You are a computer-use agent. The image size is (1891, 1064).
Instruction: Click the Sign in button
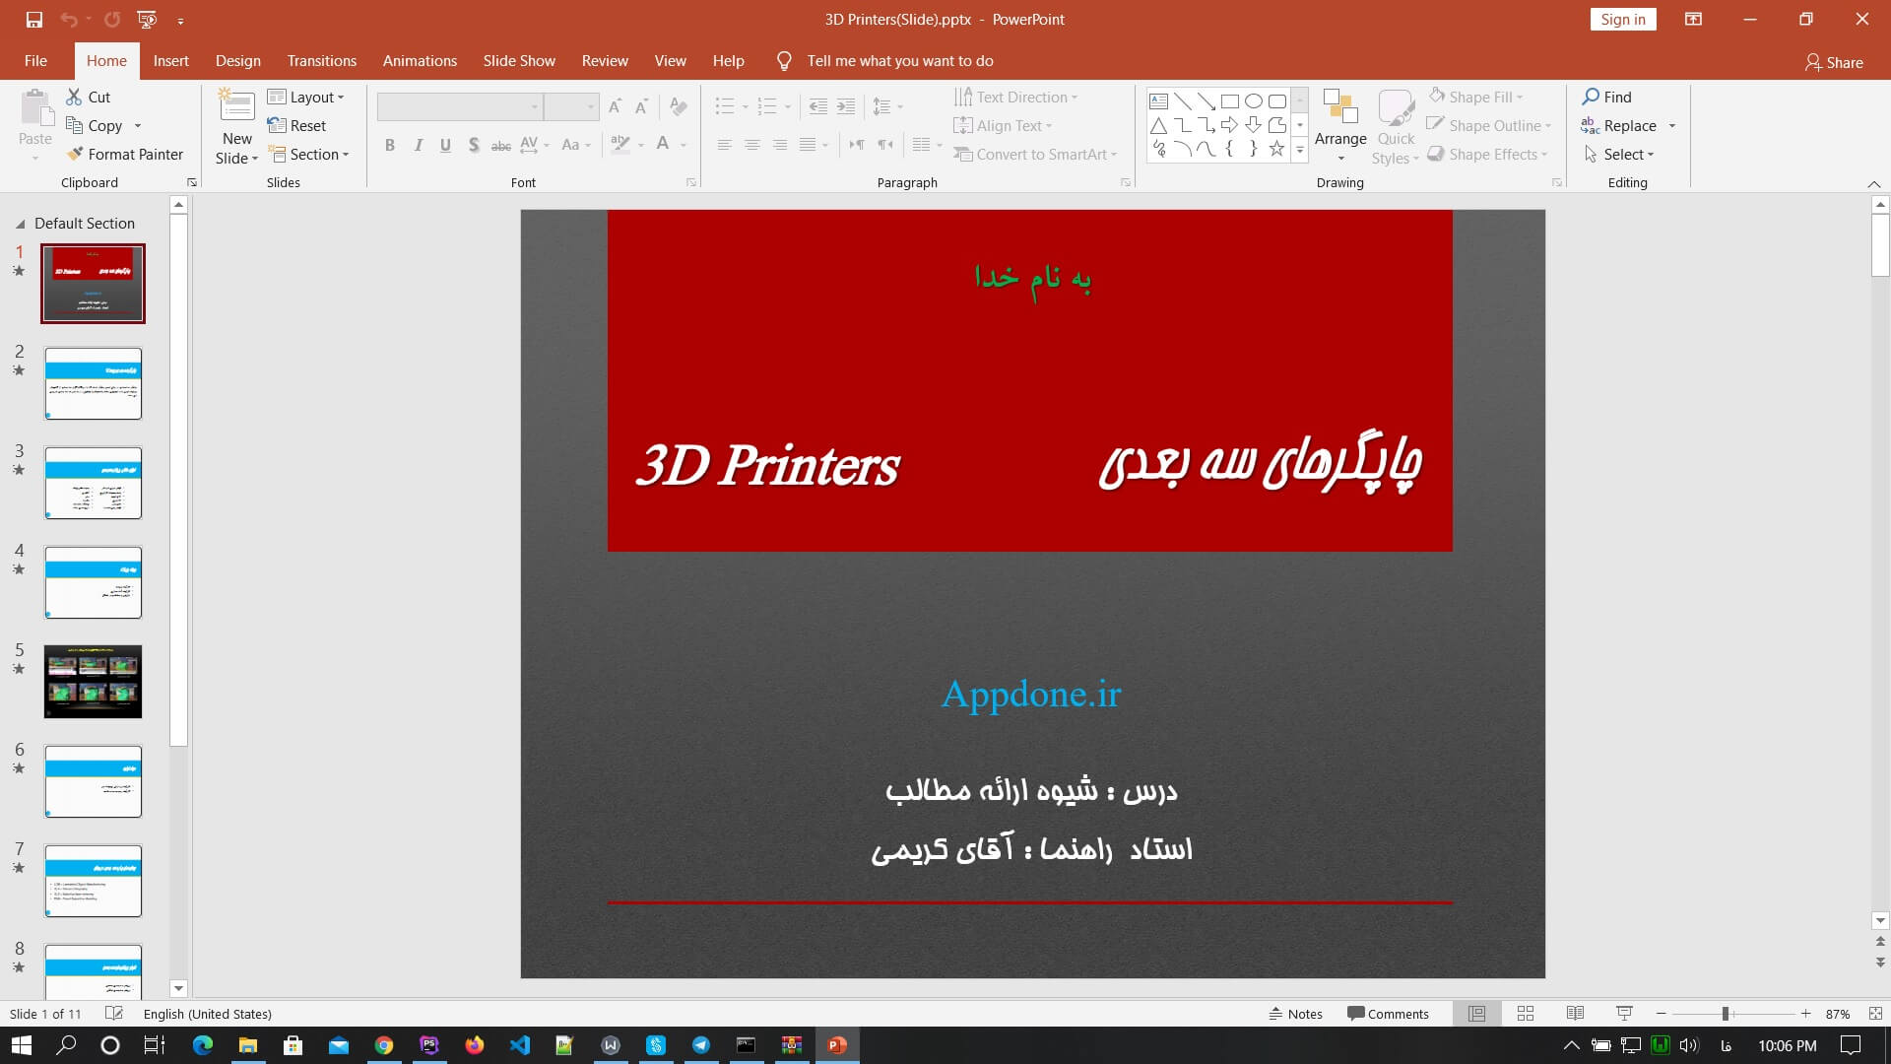tap(1622, 20)
